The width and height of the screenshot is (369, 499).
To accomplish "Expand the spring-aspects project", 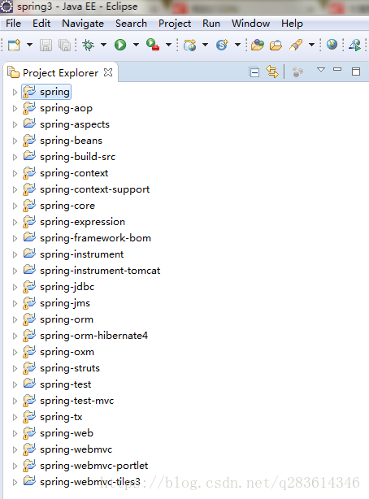I will pos(15,124).
